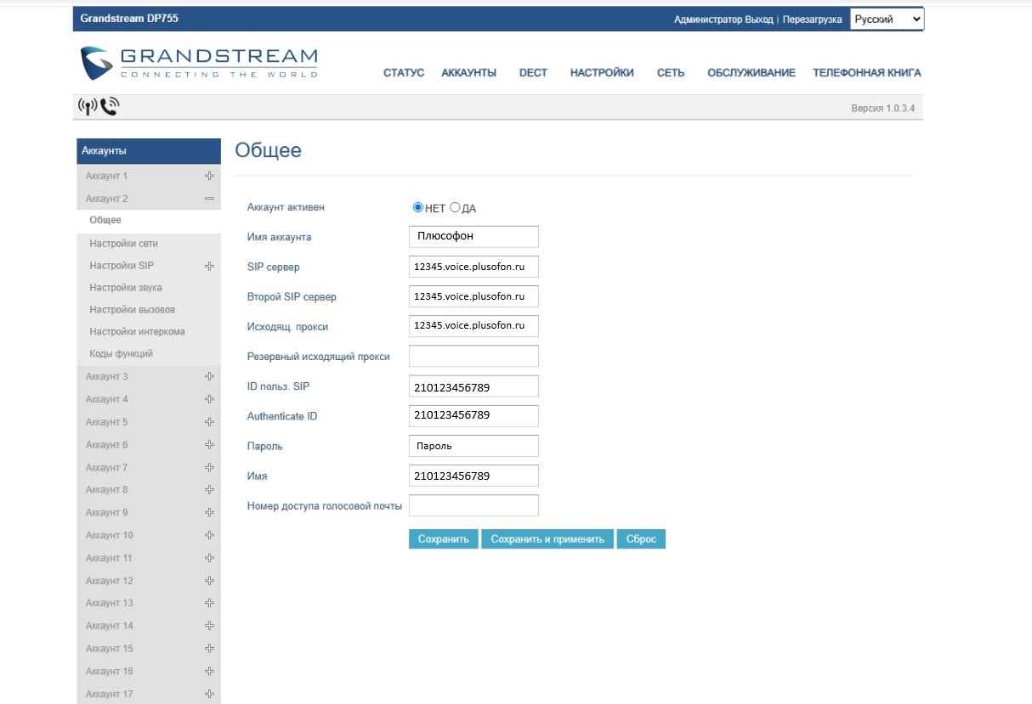
Task: Expand Аккаунт 9 plus icon
Action: point(209,513)
